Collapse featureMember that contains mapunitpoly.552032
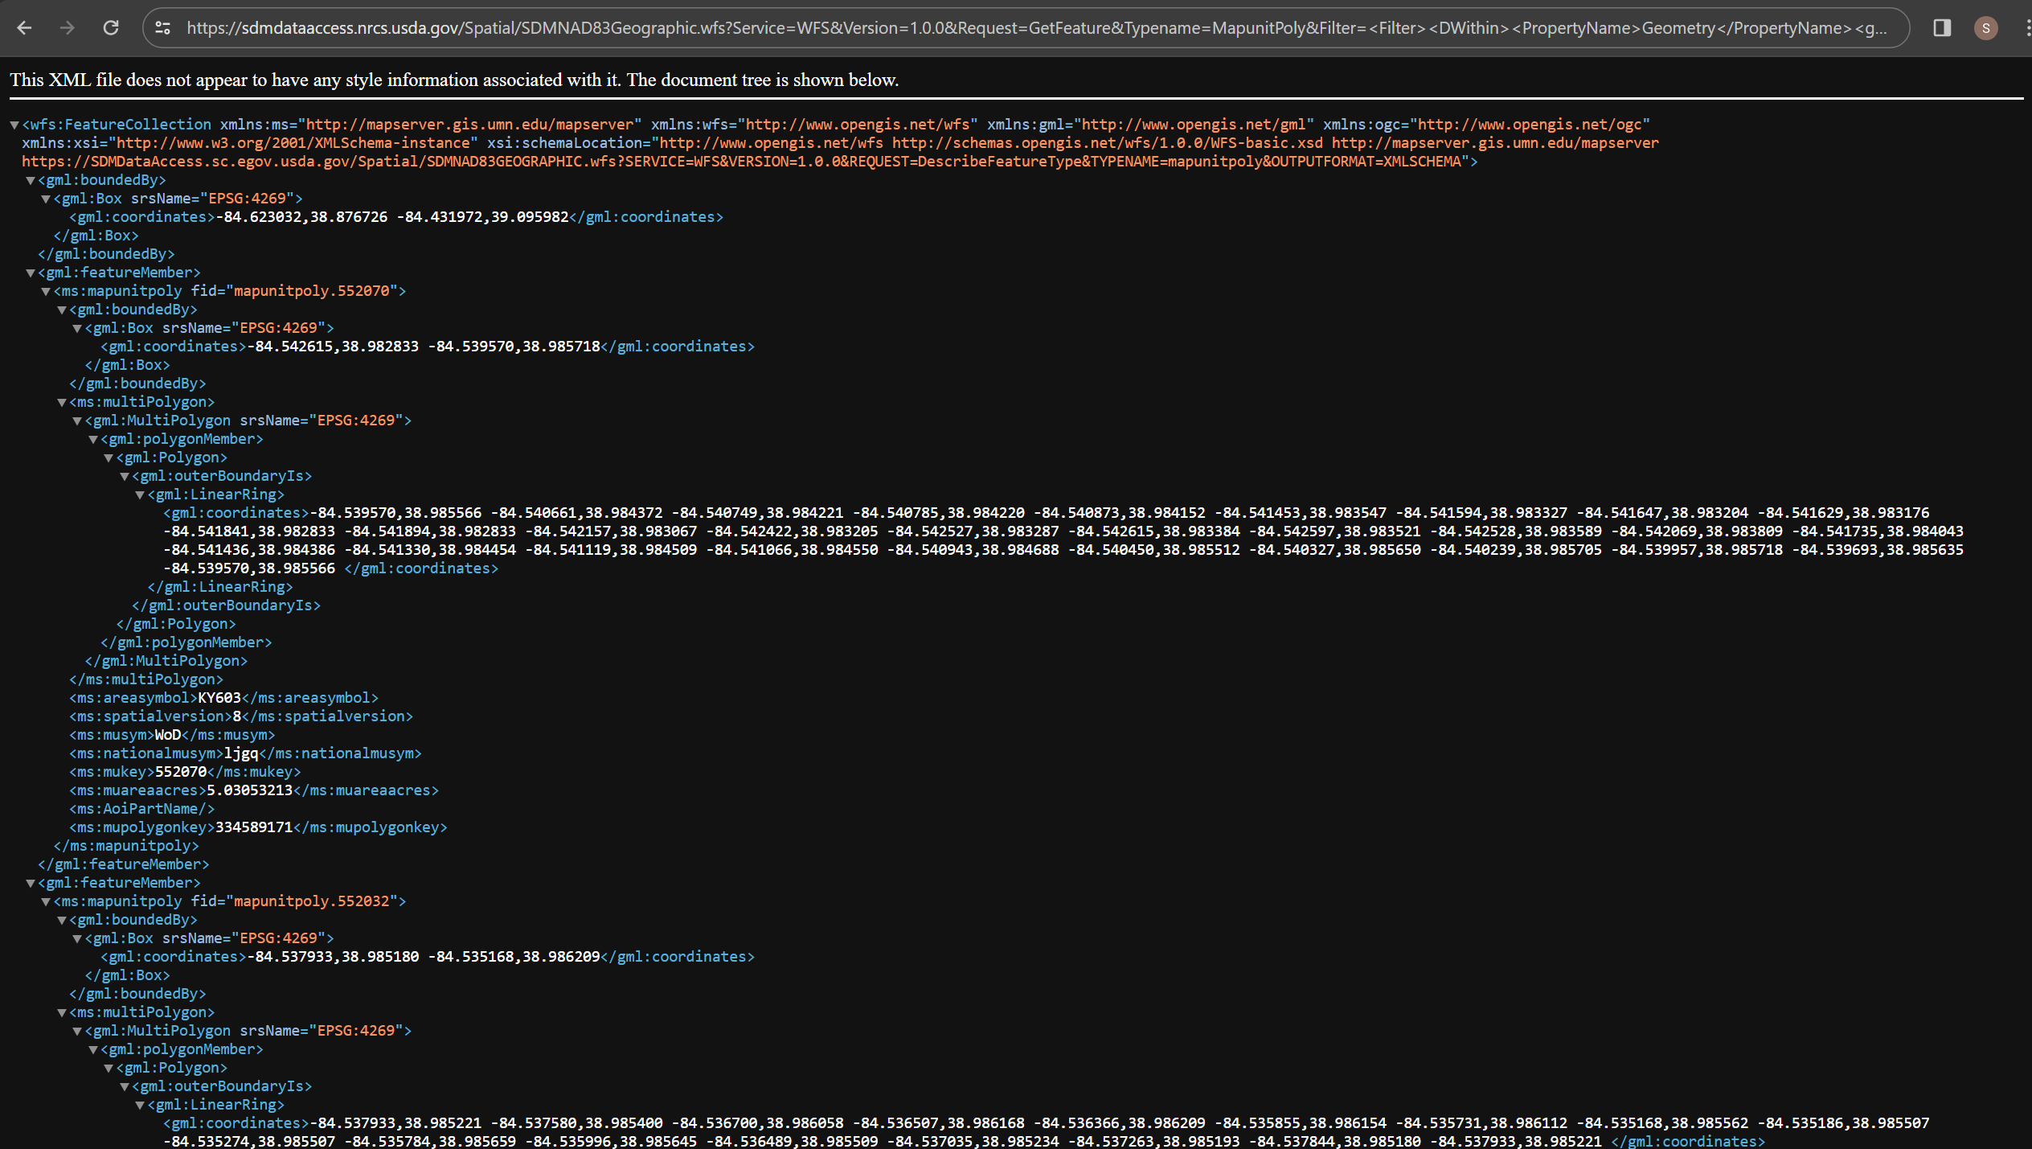 (x=31, y=883)
